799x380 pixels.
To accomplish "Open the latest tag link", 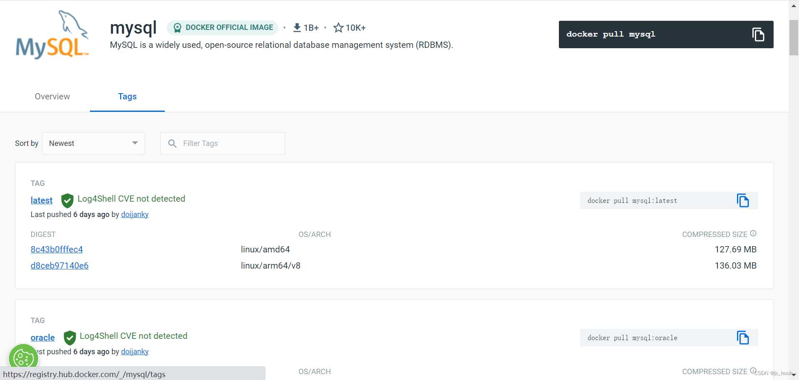I will point(42,200).
